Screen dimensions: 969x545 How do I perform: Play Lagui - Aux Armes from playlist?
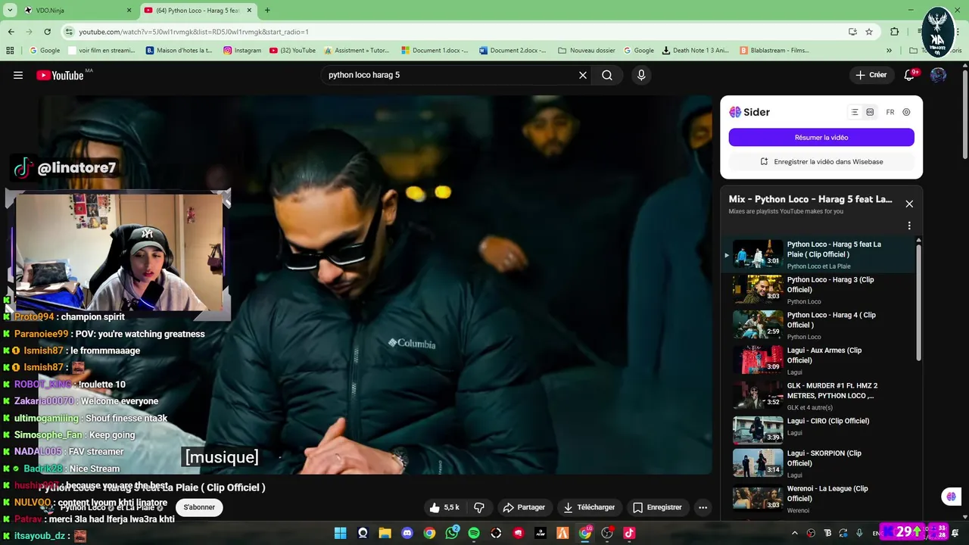click(818, 361)
